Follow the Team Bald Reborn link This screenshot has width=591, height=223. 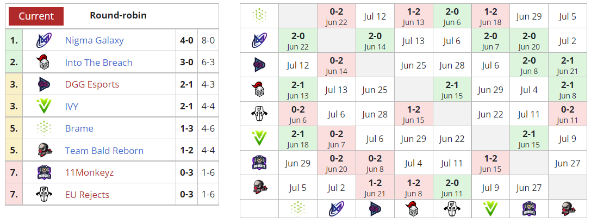click(x=104, y=151)
